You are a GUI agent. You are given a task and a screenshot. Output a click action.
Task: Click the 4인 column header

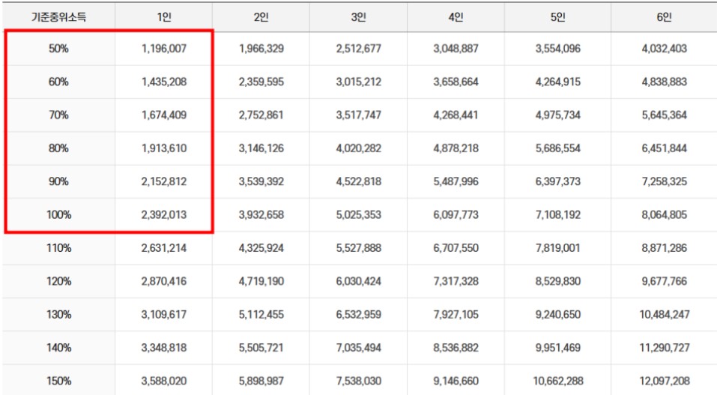tap(456, 17)
